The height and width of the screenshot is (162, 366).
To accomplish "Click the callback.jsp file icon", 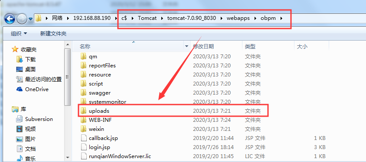I will (84, 138).
